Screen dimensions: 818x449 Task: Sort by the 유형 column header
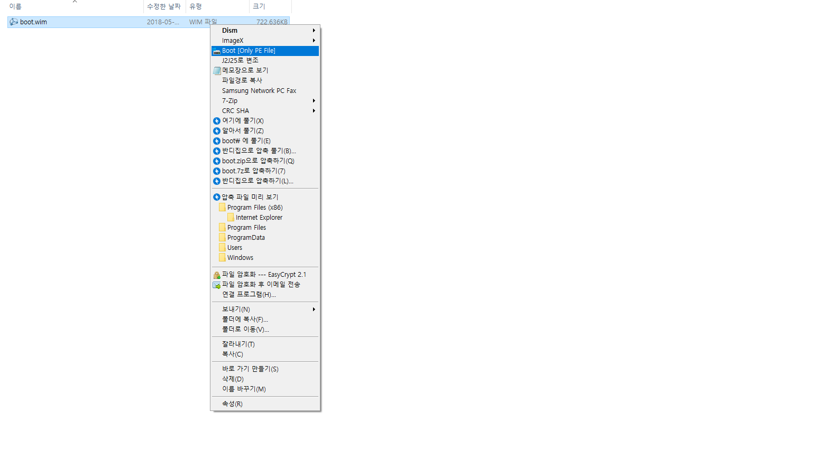tap(217, 6)
